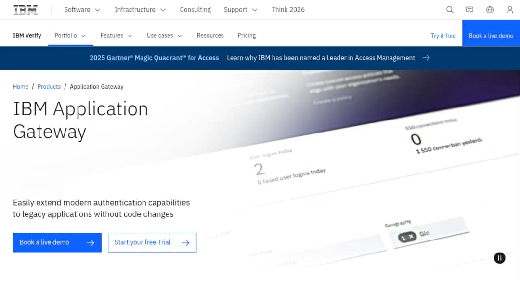The height and width of the screenshot is (293, 520).
Task: Go to Home breadcrumb
Action: [x=21, y=87]
